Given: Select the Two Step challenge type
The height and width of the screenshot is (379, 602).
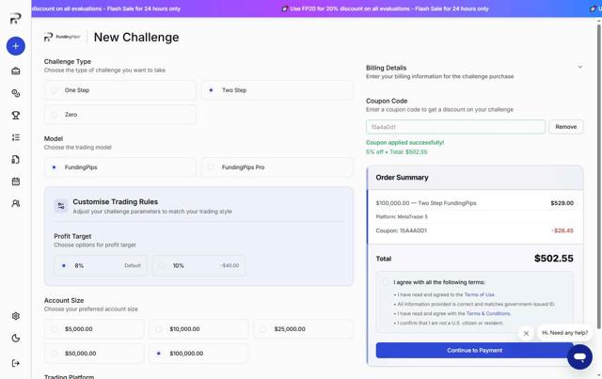Looking at the screenshot, I should point(277,90).
